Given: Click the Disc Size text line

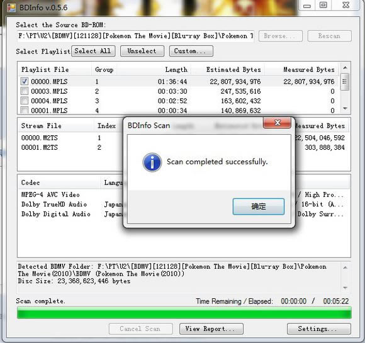Looking at the screenshot, I should click(74, 281).
